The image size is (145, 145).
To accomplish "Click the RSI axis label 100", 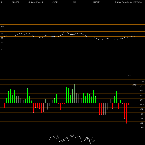I will [x=2, y=26].
